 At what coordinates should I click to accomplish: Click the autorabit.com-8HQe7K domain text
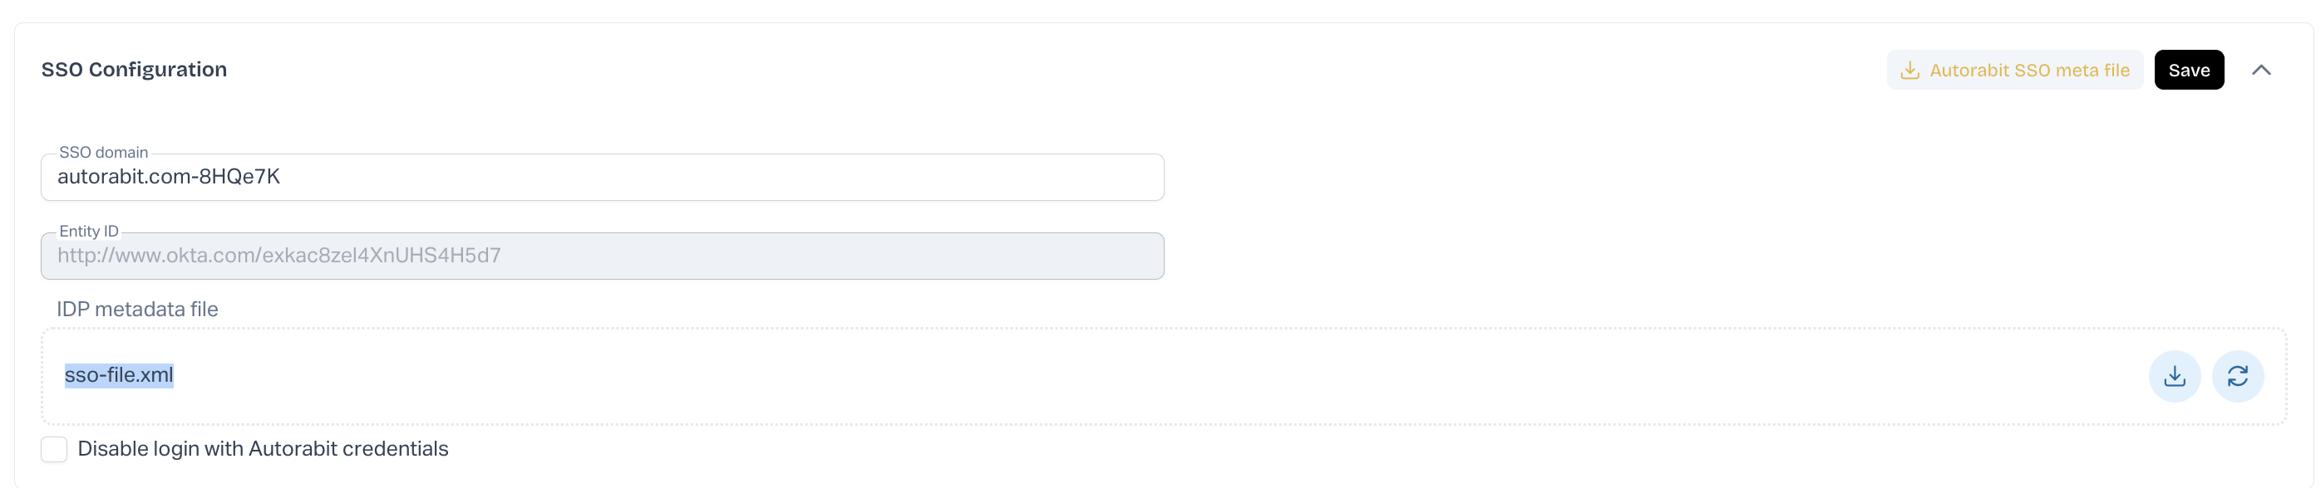click(169, 176)
